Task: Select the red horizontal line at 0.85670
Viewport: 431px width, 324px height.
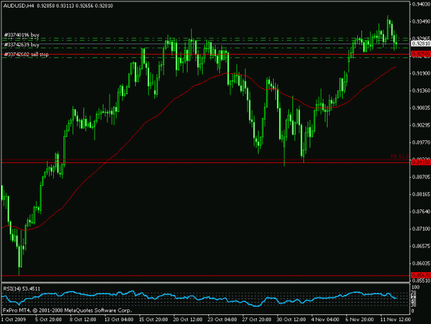Action: click(x=206, y=275)
